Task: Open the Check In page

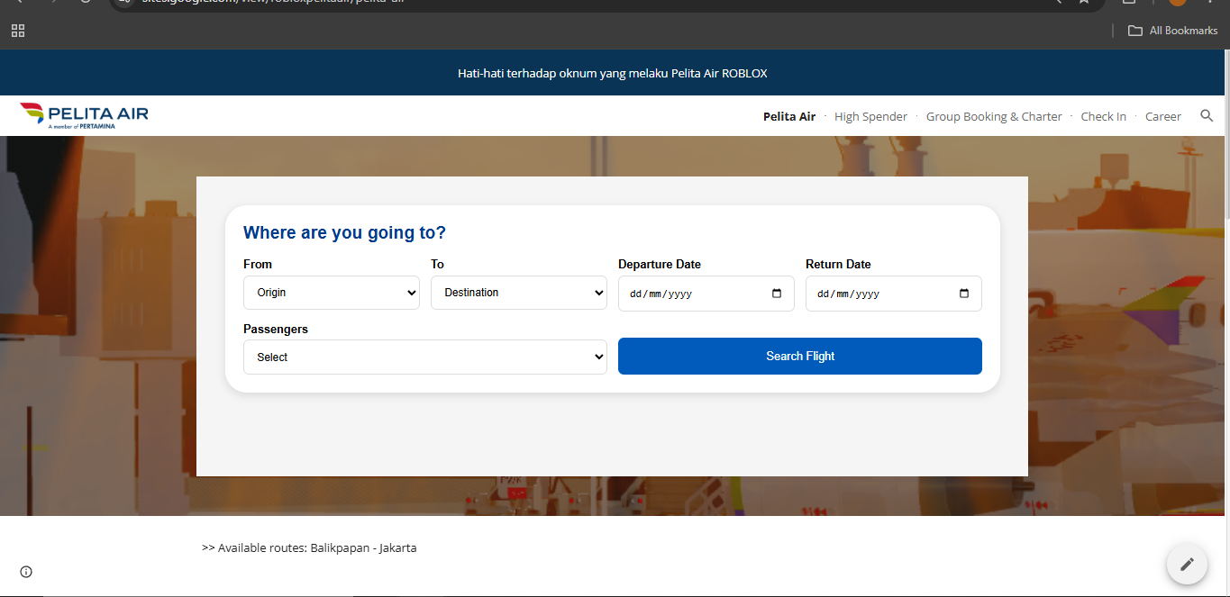Action: click(1103, 116)
